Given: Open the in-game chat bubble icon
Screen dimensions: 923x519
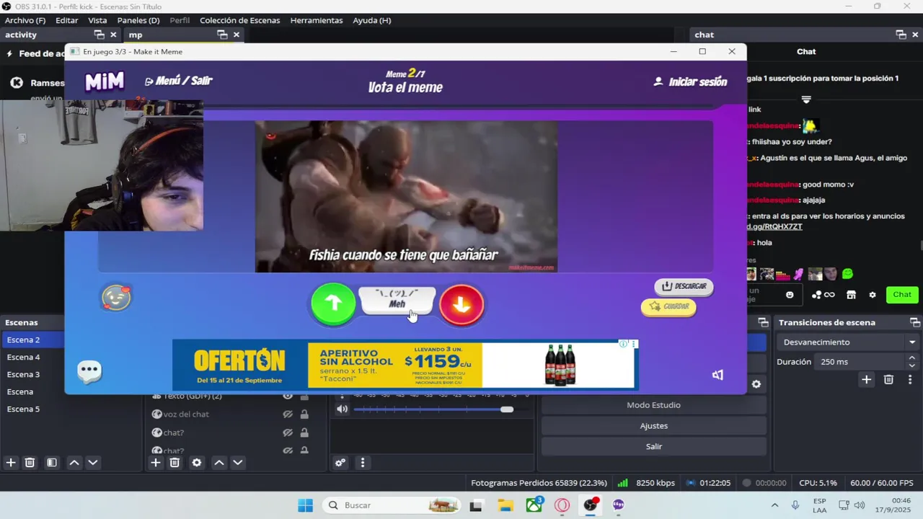Looking at the screenshot, I should point(89,371).
